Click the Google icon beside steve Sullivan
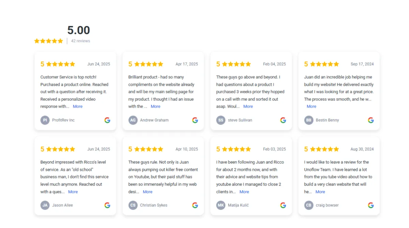Screen dimensions: 409x228 point(283,120)
